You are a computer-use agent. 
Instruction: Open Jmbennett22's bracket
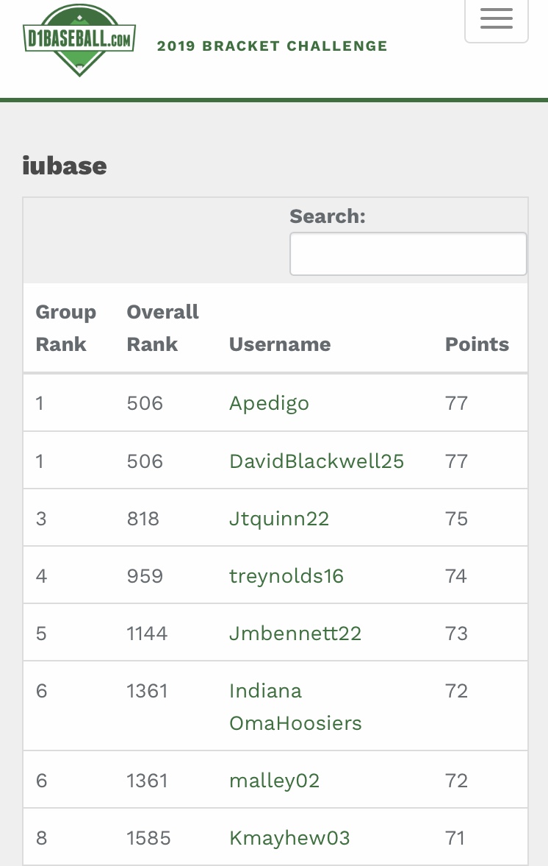(295, 633)
